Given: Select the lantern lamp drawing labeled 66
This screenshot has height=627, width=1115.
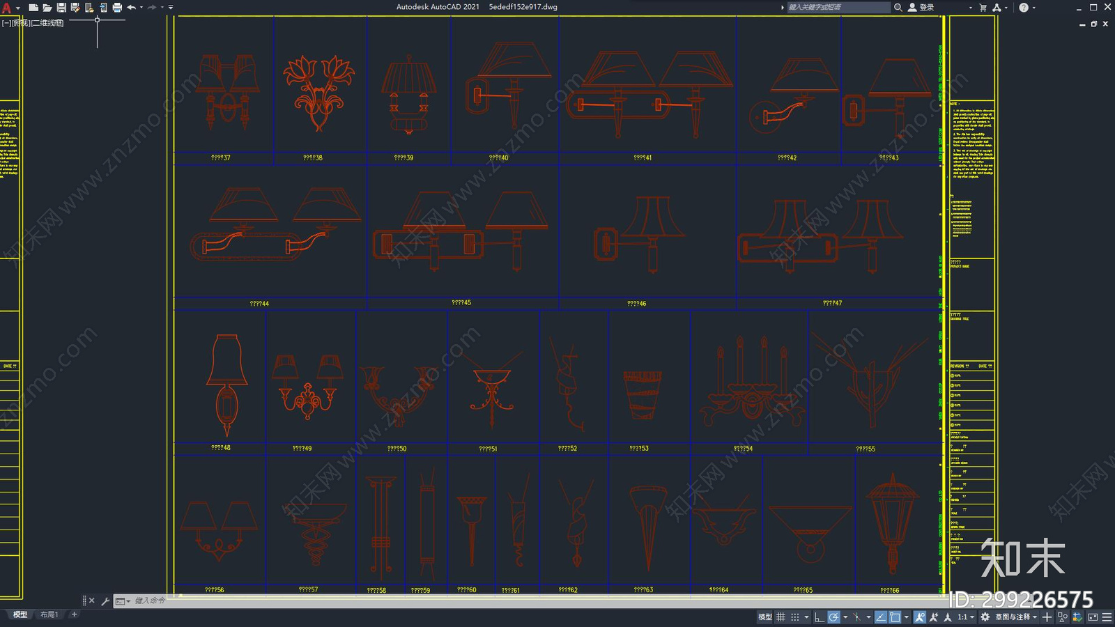Looking at the screenshot, I should (x=893, y=522).
